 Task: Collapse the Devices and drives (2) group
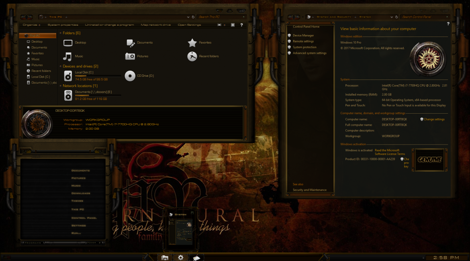click(x=61, y=66)
